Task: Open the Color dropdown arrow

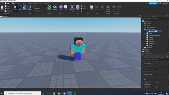Action: 78,11
